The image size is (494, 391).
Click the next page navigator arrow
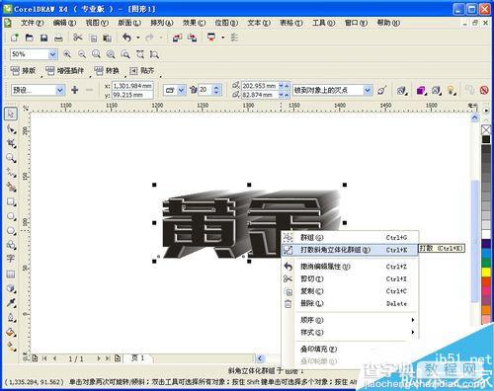[x=99, y=358]
